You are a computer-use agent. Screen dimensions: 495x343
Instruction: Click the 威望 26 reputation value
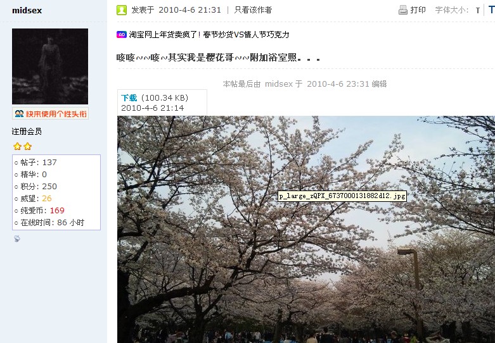coord(47,199)
